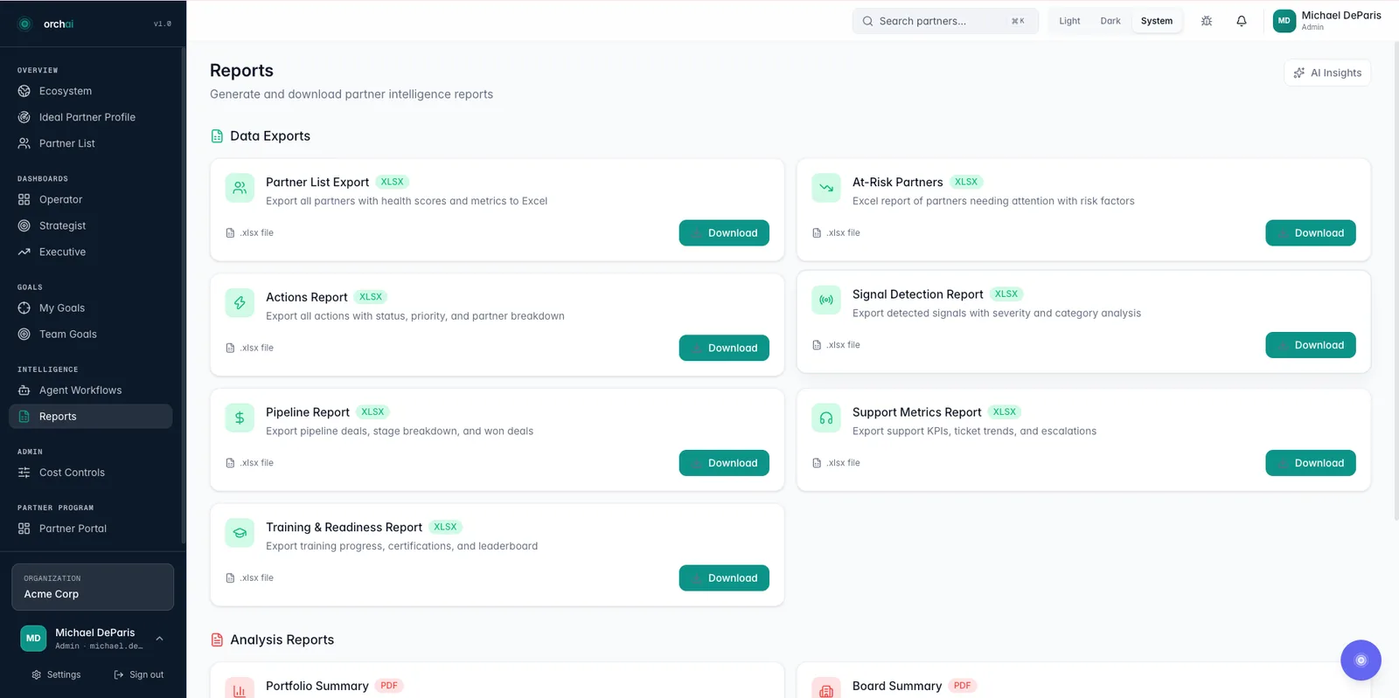Click the Signal Detection Report title
The width and height of the screenshot is (1399, 698).
(918, 294)
